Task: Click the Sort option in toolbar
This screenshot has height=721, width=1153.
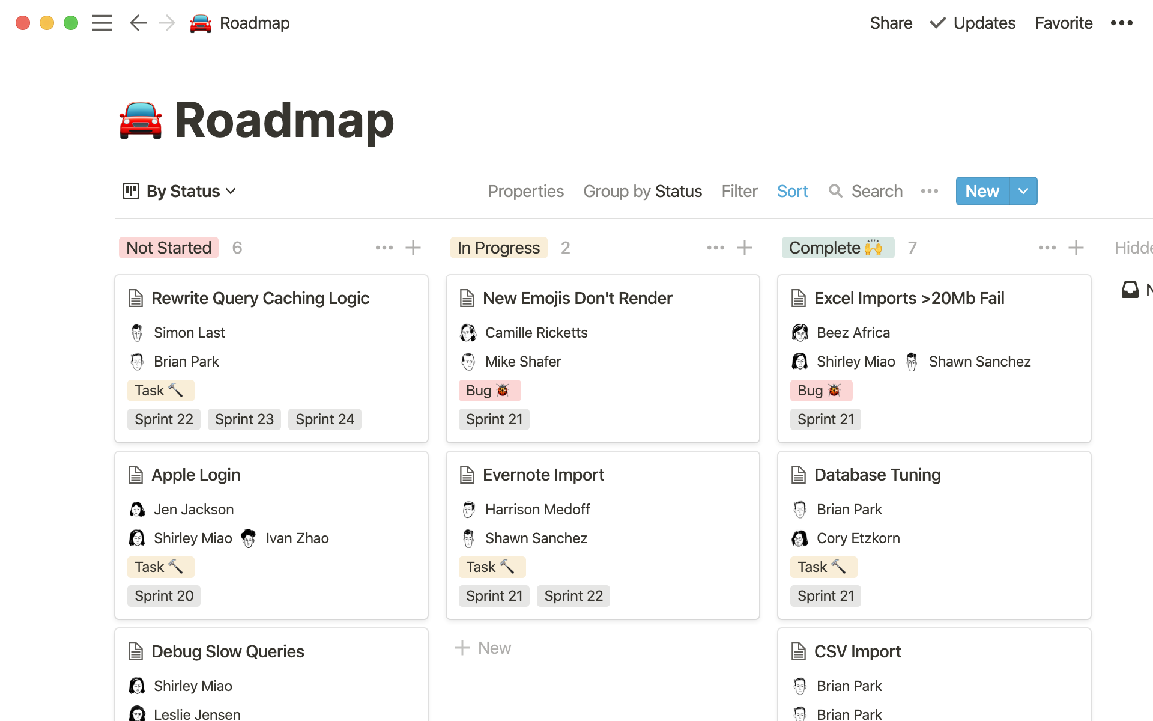Action: 793,191
